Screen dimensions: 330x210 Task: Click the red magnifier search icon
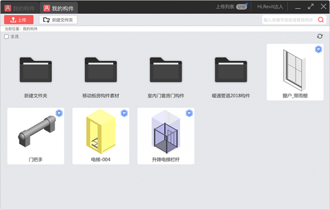click(x=321, y=20)
